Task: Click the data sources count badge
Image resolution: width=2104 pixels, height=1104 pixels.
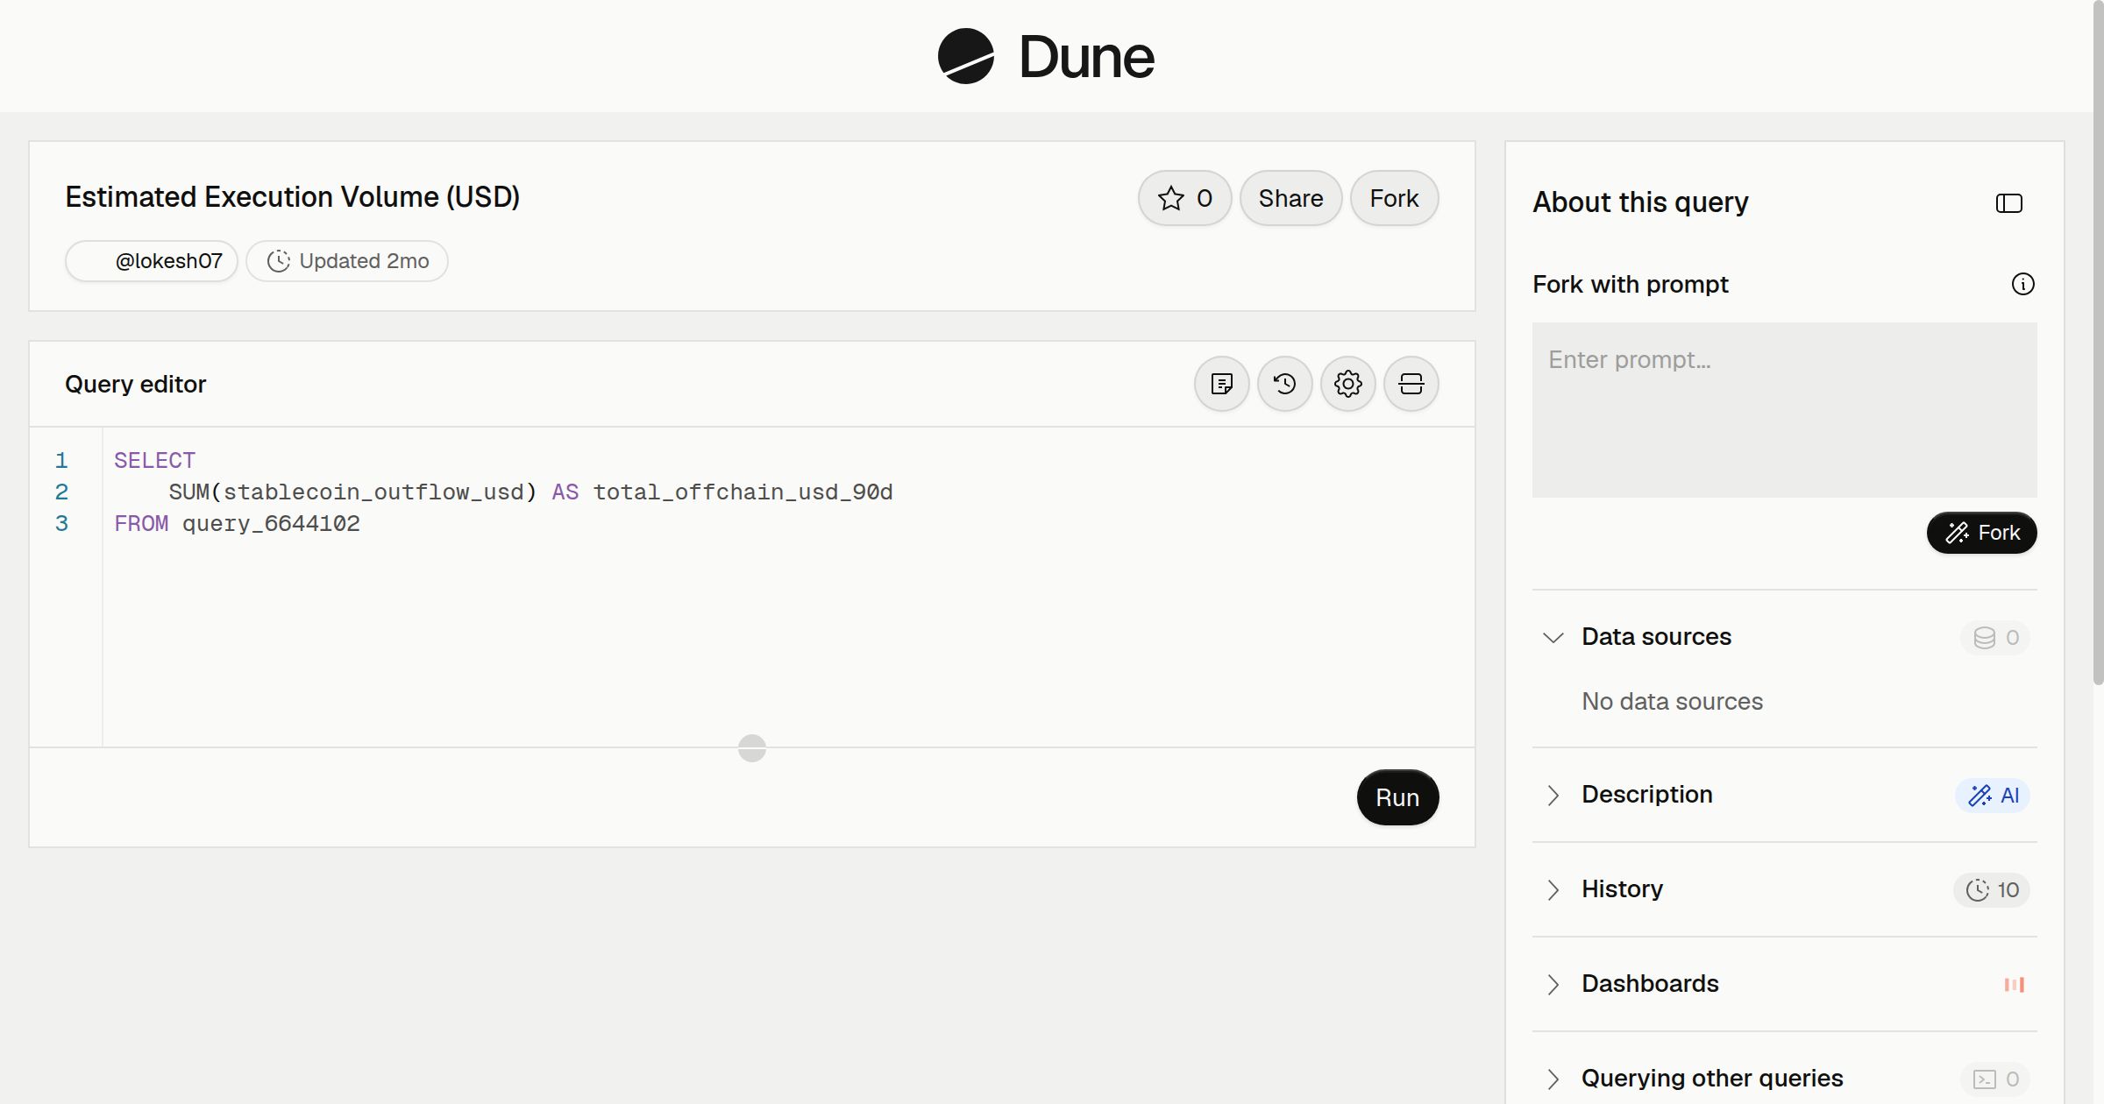Action: (x=1995, y=638)
